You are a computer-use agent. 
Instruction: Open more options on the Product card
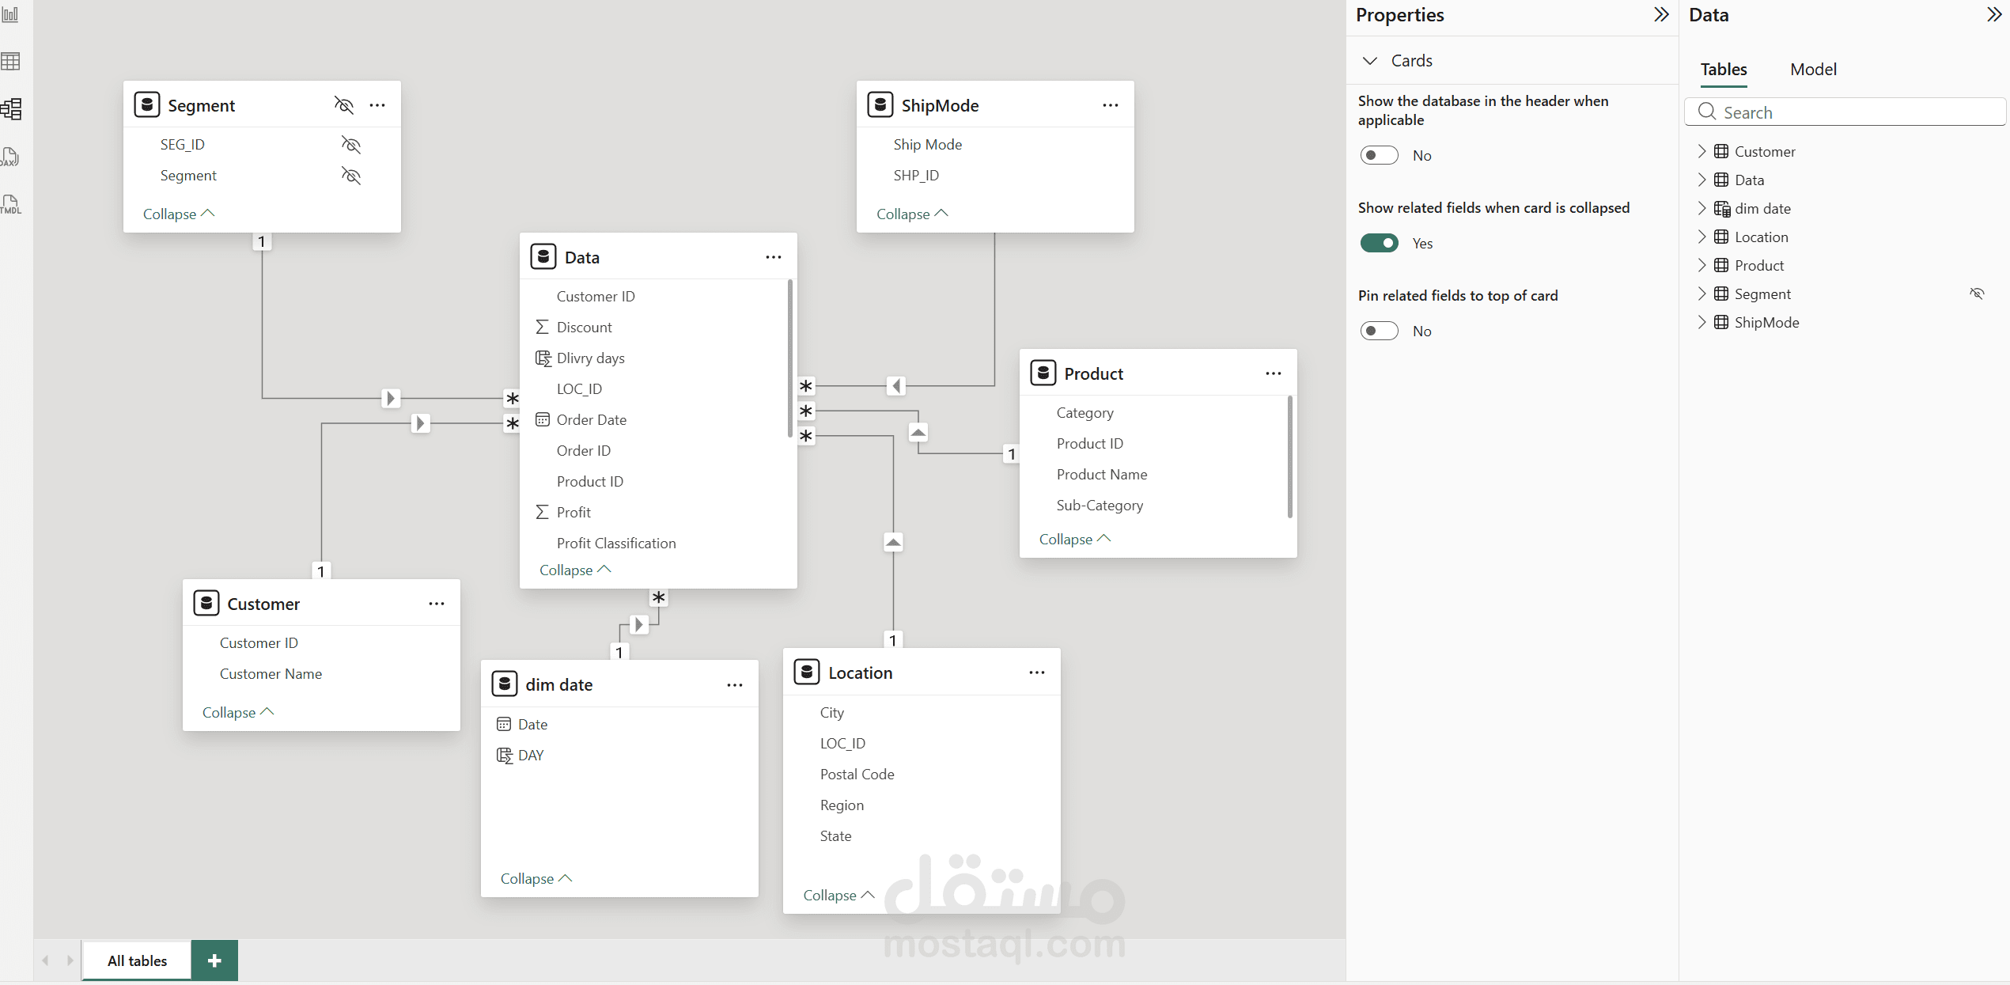click(x=1273, y=373)
